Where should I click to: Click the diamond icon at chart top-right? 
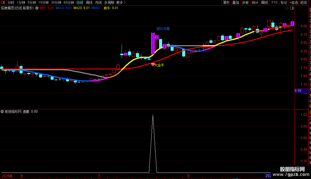(x=287, y=8)
